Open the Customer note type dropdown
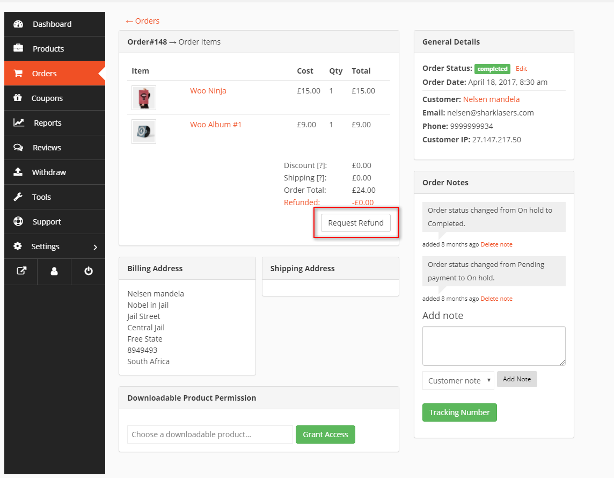The width and height of the screenshot is (614, 478). tap(458, 380)
